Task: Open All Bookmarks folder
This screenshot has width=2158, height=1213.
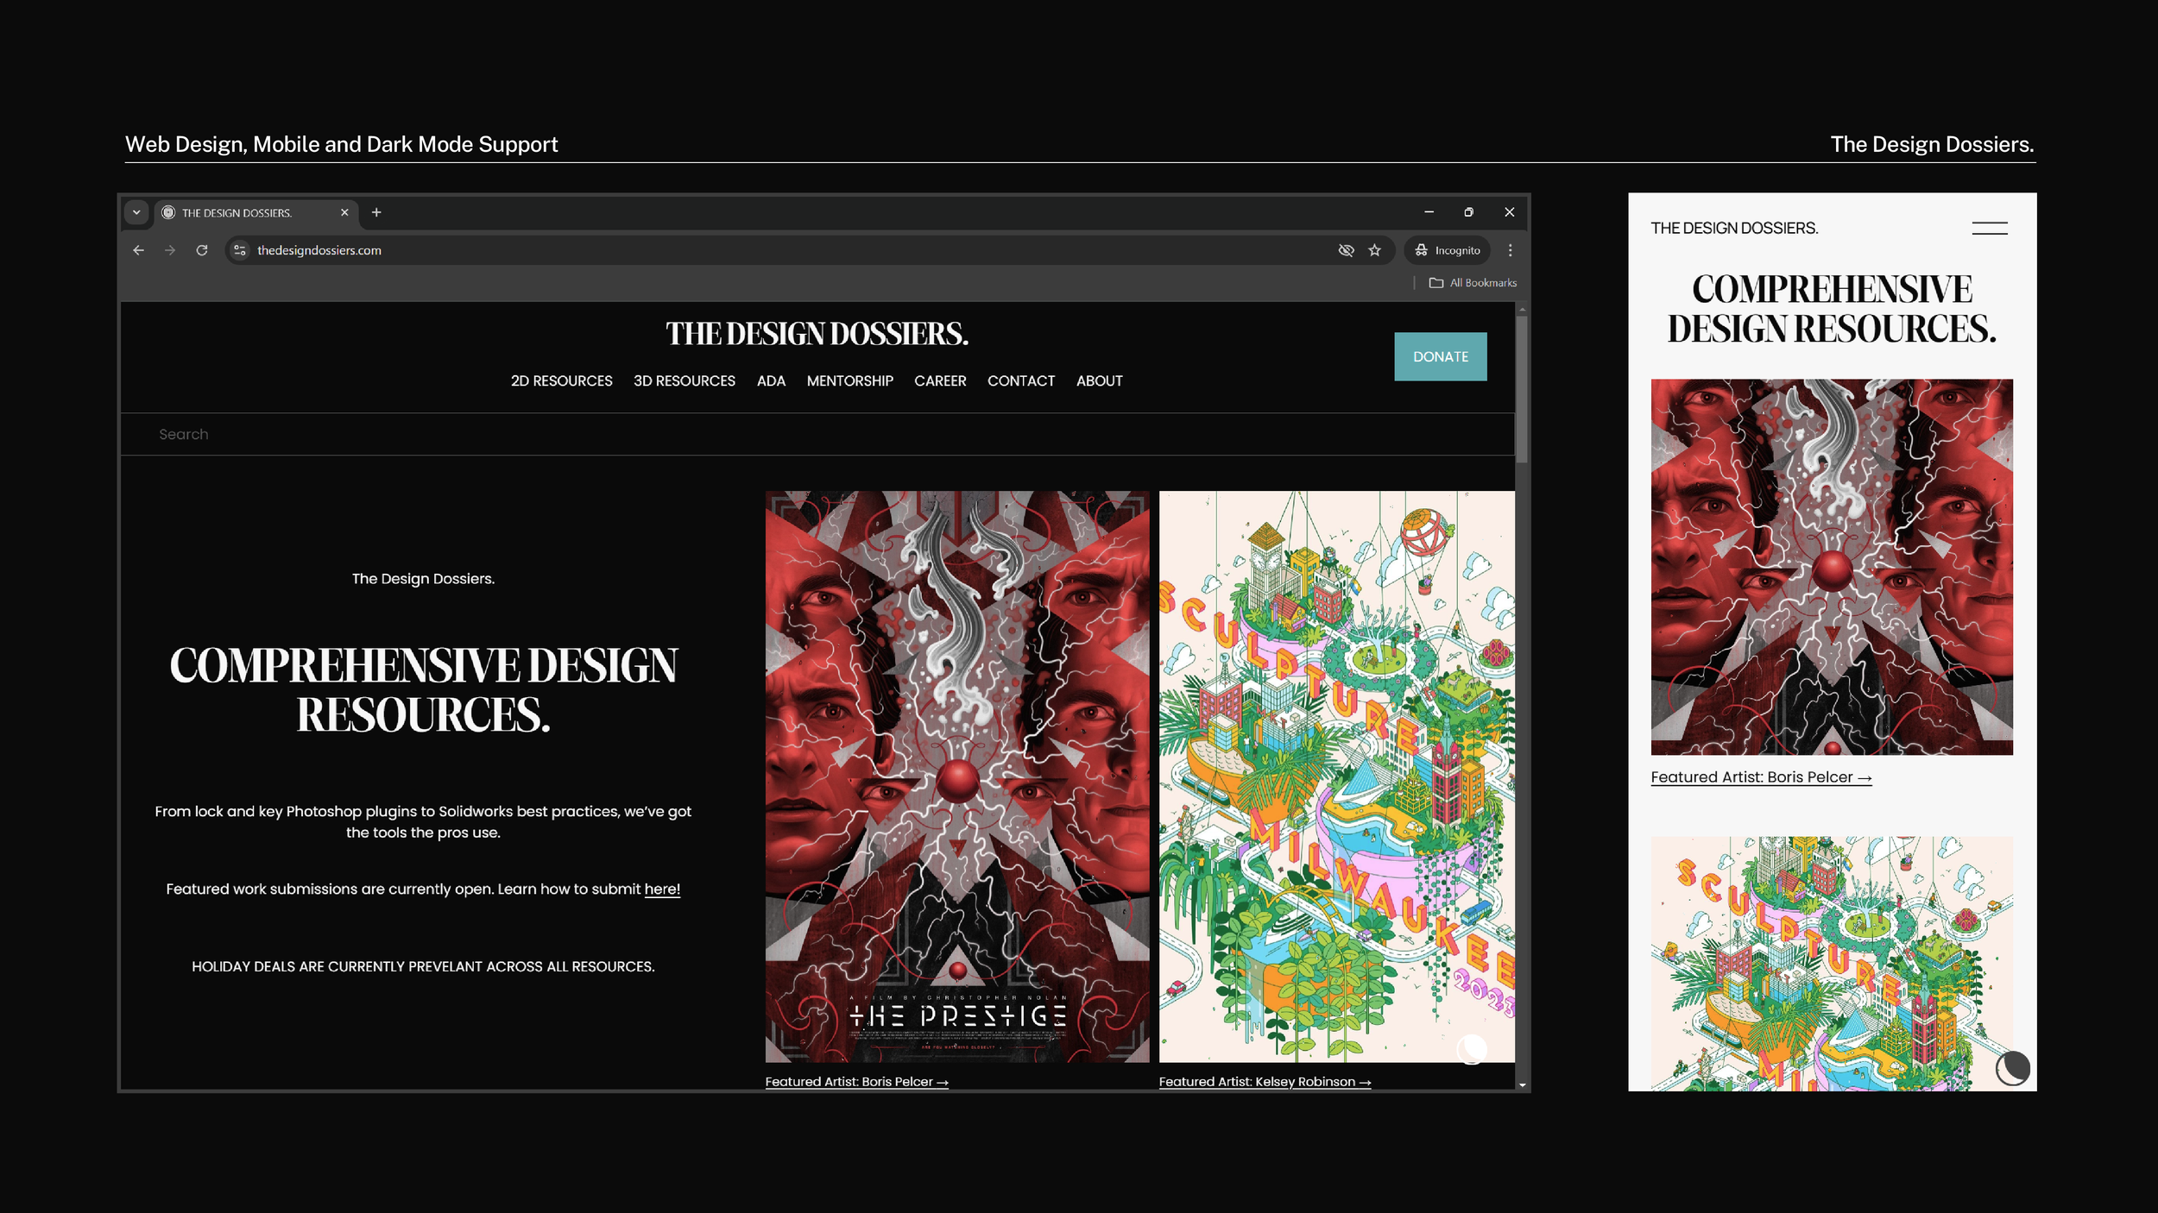Action: coord(1473,283)
